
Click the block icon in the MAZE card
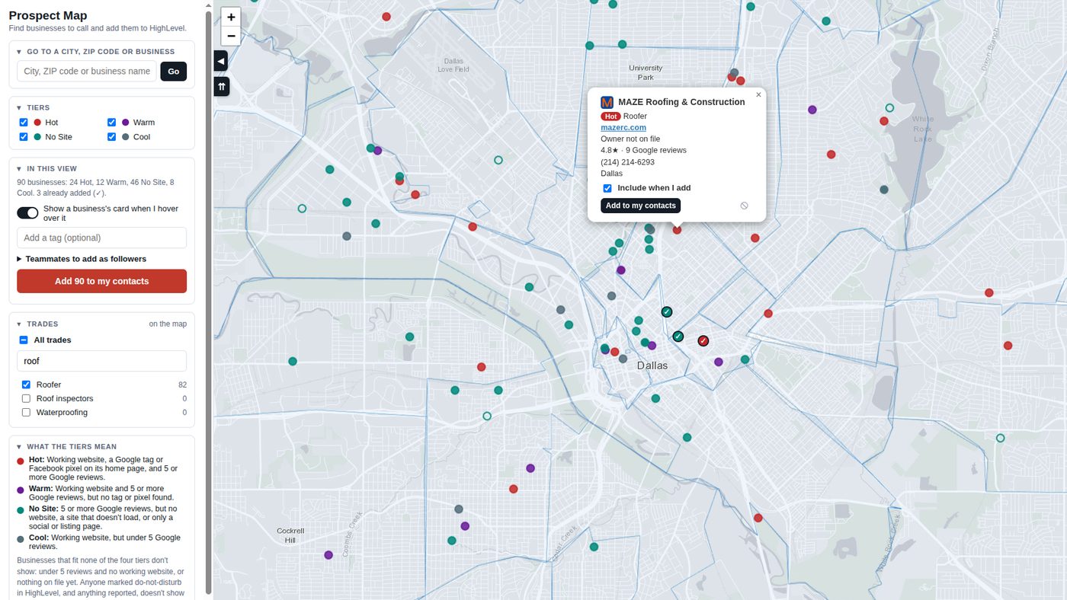click(745, 206)
